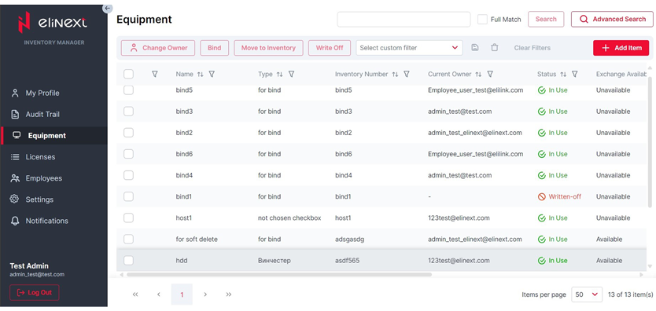This screenshot has height=311, width=656.
Task: Focus the equipment search input field
Action: point(404,19)
